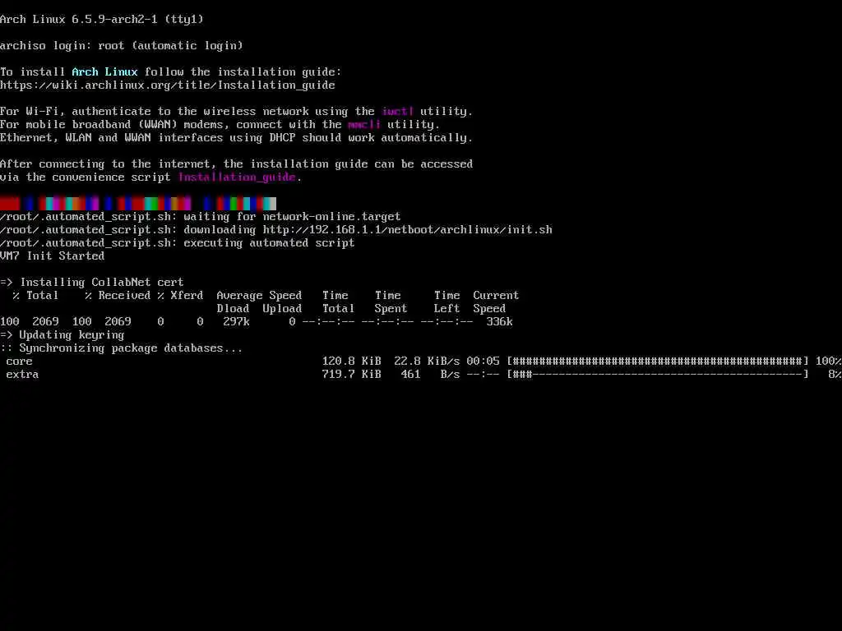Click the 'executing automated script' line

178,243
